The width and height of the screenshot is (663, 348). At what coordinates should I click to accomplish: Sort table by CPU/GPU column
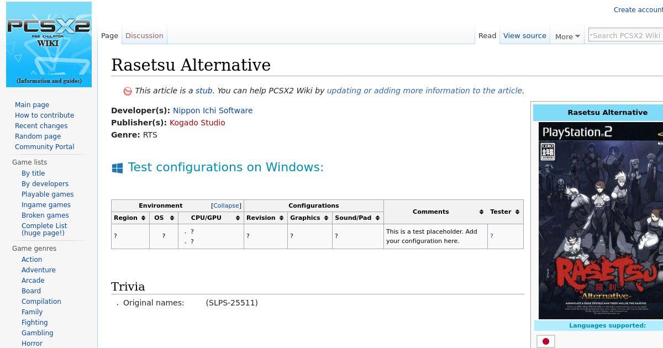coord(211,218)
